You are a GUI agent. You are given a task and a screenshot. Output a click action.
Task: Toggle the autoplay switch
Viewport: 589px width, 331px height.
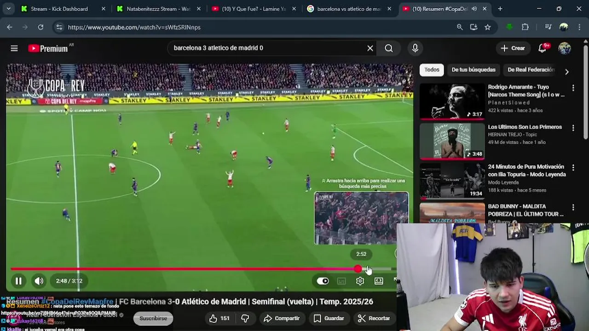click(x=323, y=281)
